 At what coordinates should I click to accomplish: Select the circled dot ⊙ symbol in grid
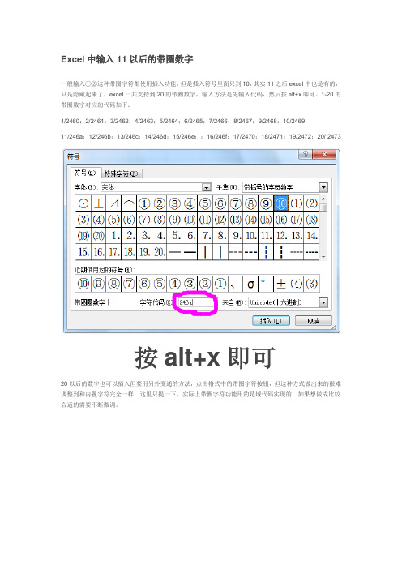click(83, 203)
